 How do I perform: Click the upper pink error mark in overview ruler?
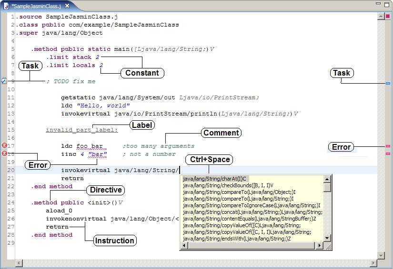click(x=388, y=146)
